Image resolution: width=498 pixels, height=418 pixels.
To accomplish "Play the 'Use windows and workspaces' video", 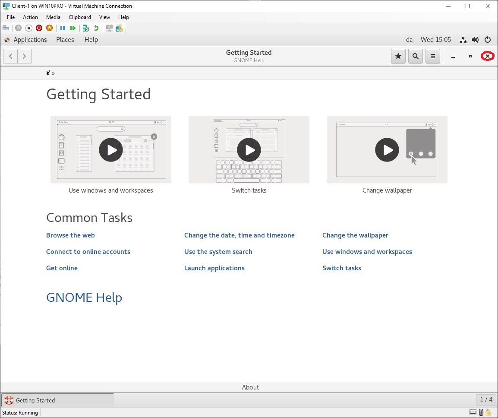I will pos(111,150).
